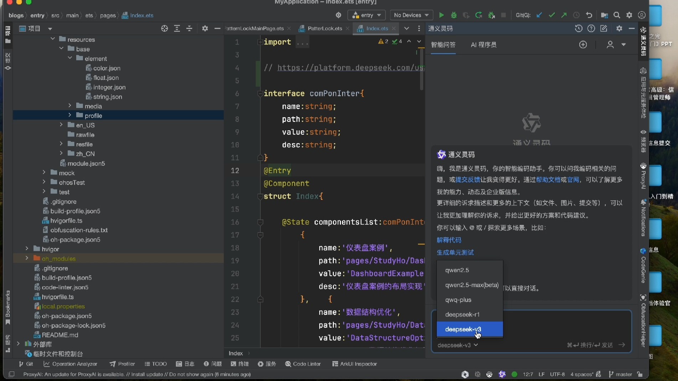The height and width of the screenshot is (381, 678).
Task: Click Git update project arrow
Action: pos(539,15)
